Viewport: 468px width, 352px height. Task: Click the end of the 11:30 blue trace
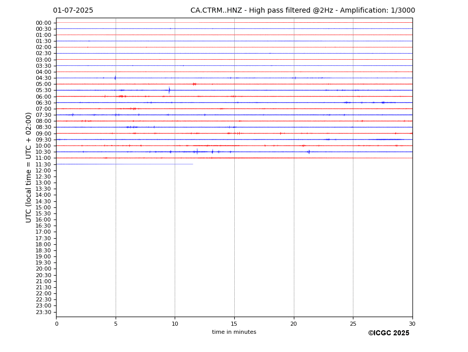click(x=192, y=164)
